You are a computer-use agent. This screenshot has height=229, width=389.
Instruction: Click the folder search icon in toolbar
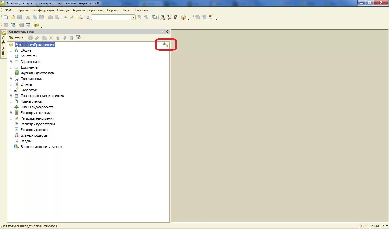80,17
